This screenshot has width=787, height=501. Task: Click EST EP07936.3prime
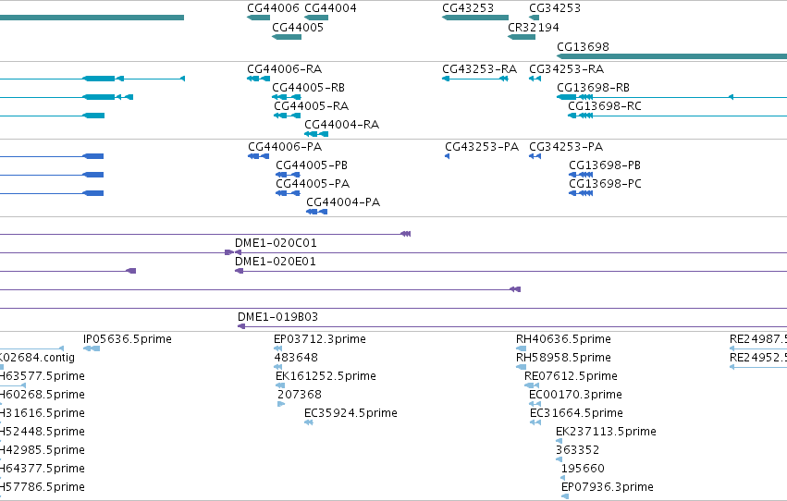[x=608, y=487]
